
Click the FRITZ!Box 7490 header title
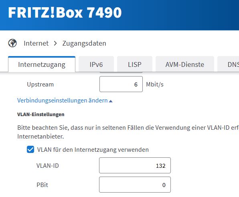click(x=65, y=12)
